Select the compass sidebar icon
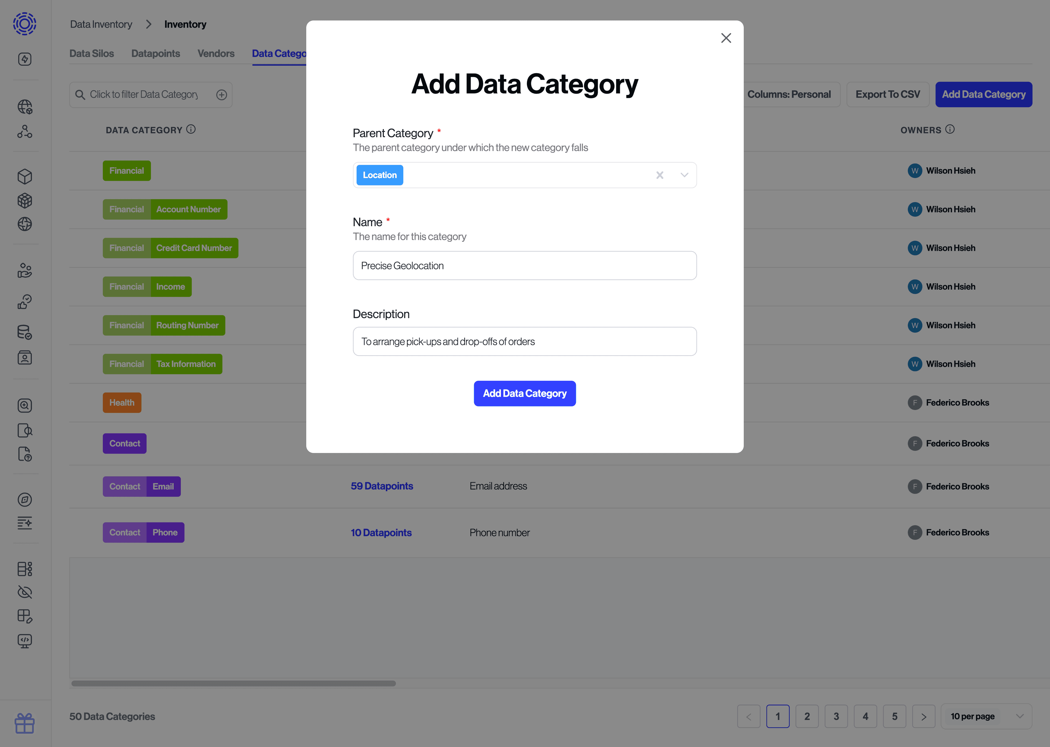The width and height of the screenshot is (1050, 747). pyautogui.click(x=25, y=499)
